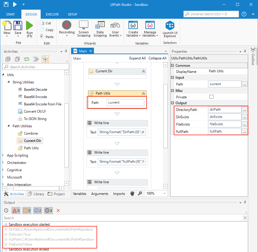
Task: Expand the App Scripting activity category
Action: tap(4, 155)
